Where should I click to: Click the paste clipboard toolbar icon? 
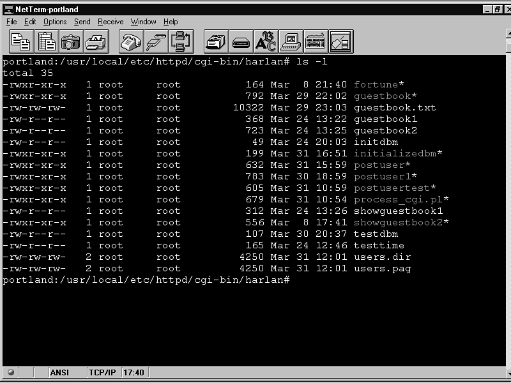tap(46, 42)
